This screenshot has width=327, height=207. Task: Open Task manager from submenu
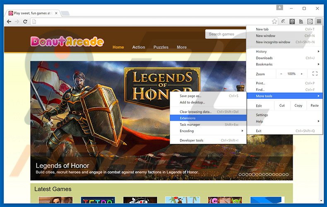208,125
